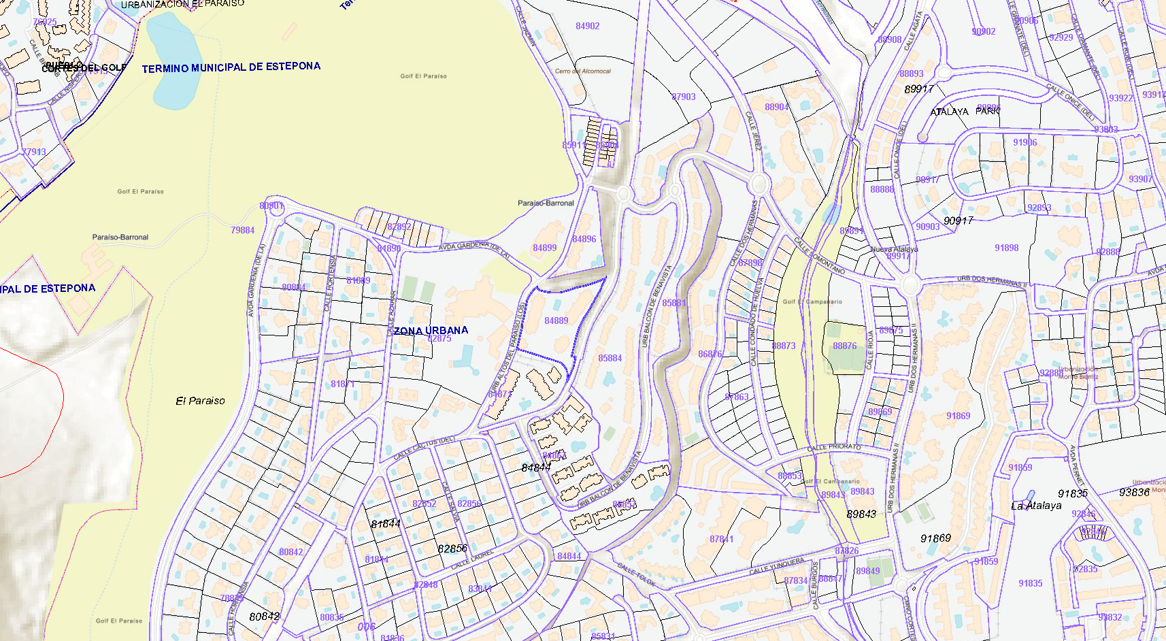
Task: Select the URBANIZACION EL PARAISO label
Action: (x=182, y=4)
